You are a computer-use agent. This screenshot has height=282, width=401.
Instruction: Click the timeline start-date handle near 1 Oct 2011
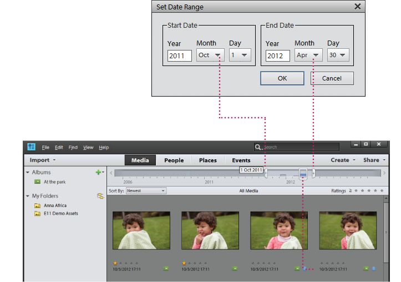(x=266, y=173)
